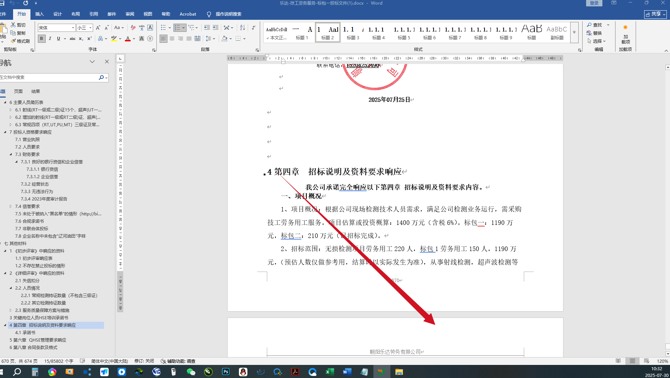Open the Change Case (Aa) dropdown

(x=119, y=28)
